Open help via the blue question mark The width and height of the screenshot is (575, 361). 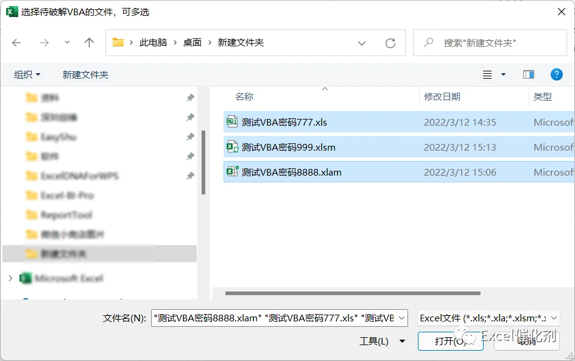[x=556, y=74]
